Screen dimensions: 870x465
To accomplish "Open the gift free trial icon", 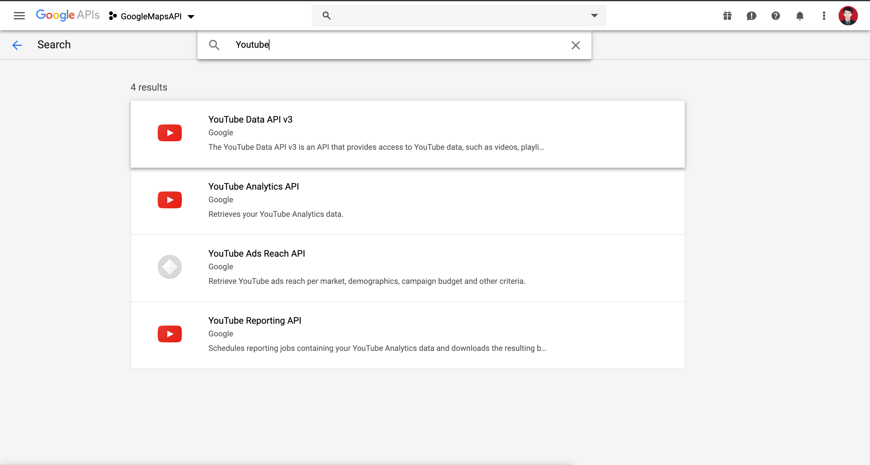I will coord(727,16).
